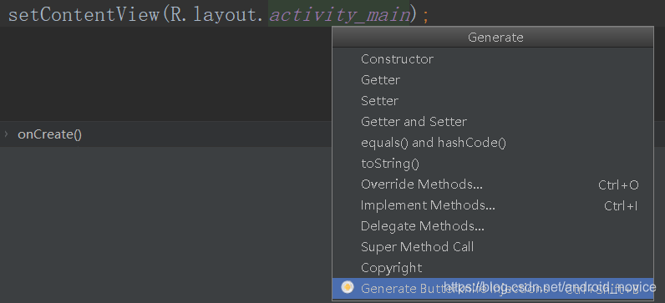Image resolution: width=665 pixels, height=303 pixels.
Task: Select Getter and Setter option
Action: 492,122
